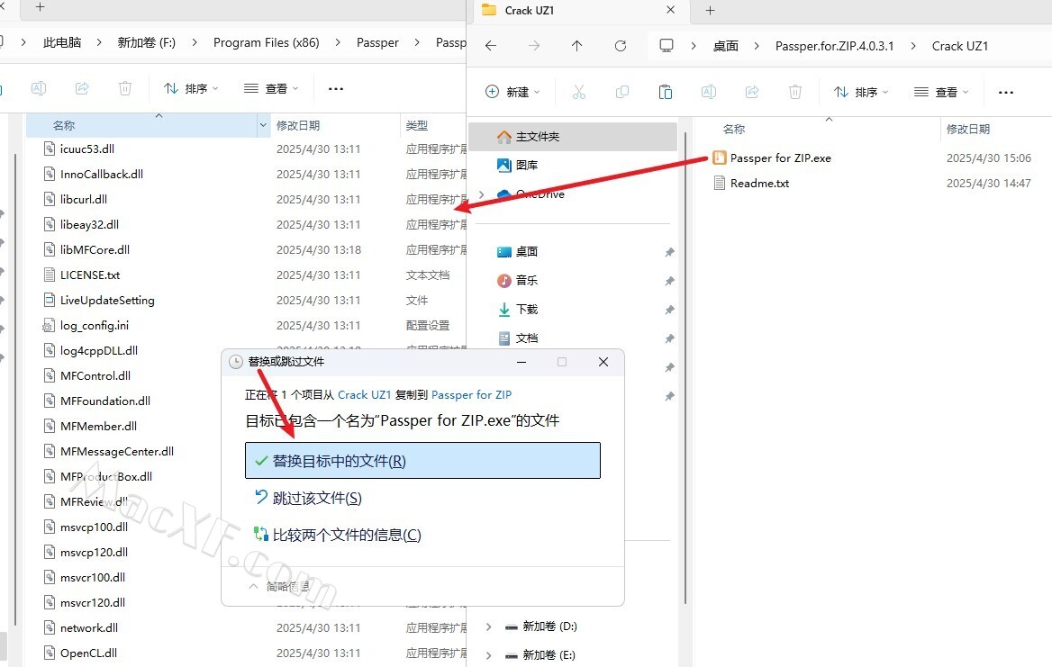
Task: Open the more options ellipsis in right window
Action: (x=1006, y=93)
